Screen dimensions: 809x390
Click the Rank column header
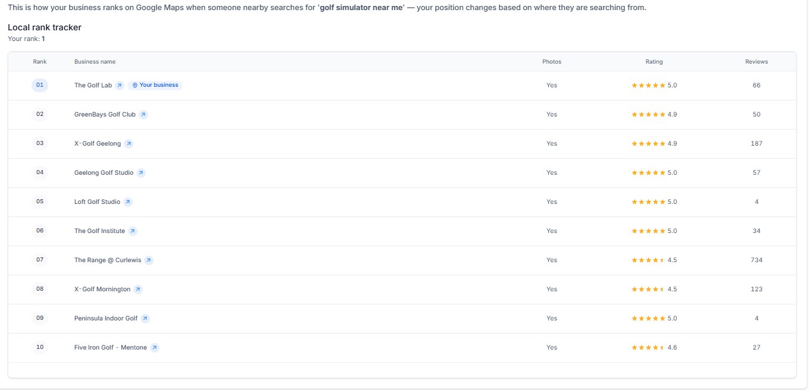coord(40,62)
